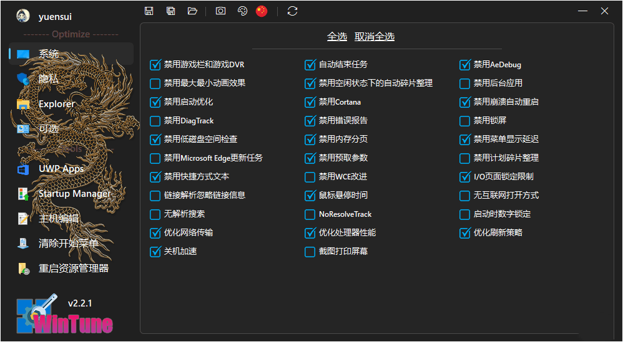Click the store icon beside UWP Apps
The height and width of the screenshot is (342, 623).
coord(23,169)
